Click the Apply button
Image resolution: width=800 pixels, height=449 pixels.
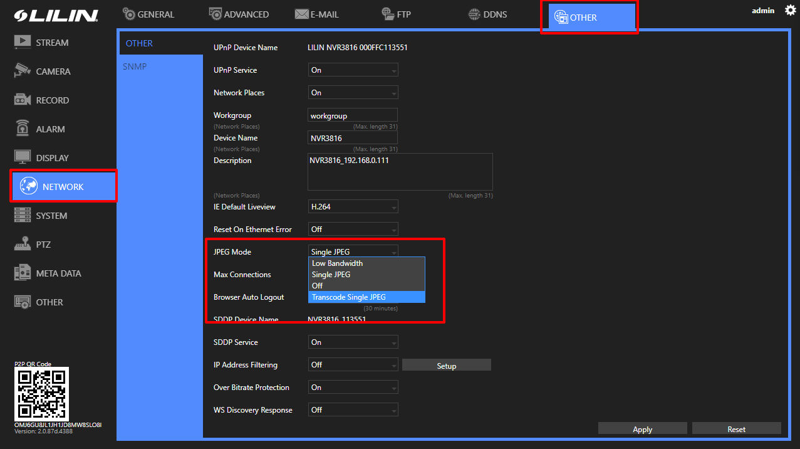click(642, 430)
